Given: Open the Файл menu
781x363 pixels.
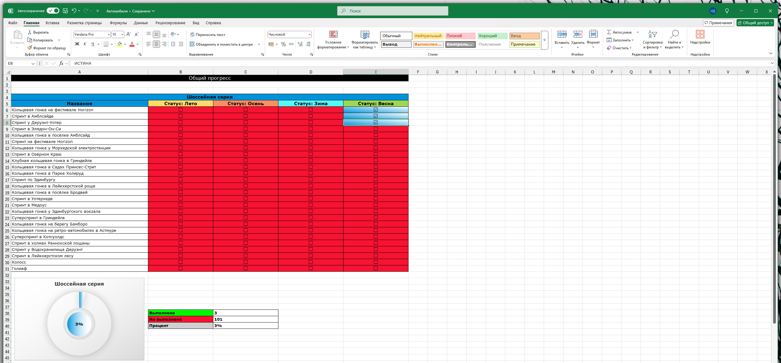Looking at the screenshot, I should [x=12, y=23].
